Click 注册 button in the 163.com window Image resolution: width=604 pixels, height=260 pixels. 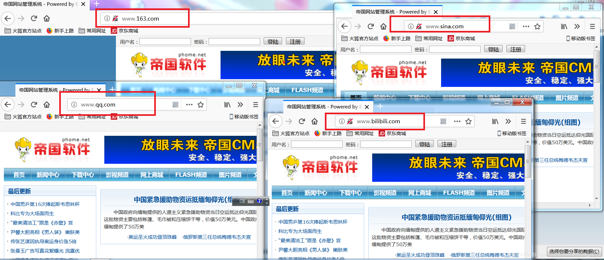click(295, 42)
